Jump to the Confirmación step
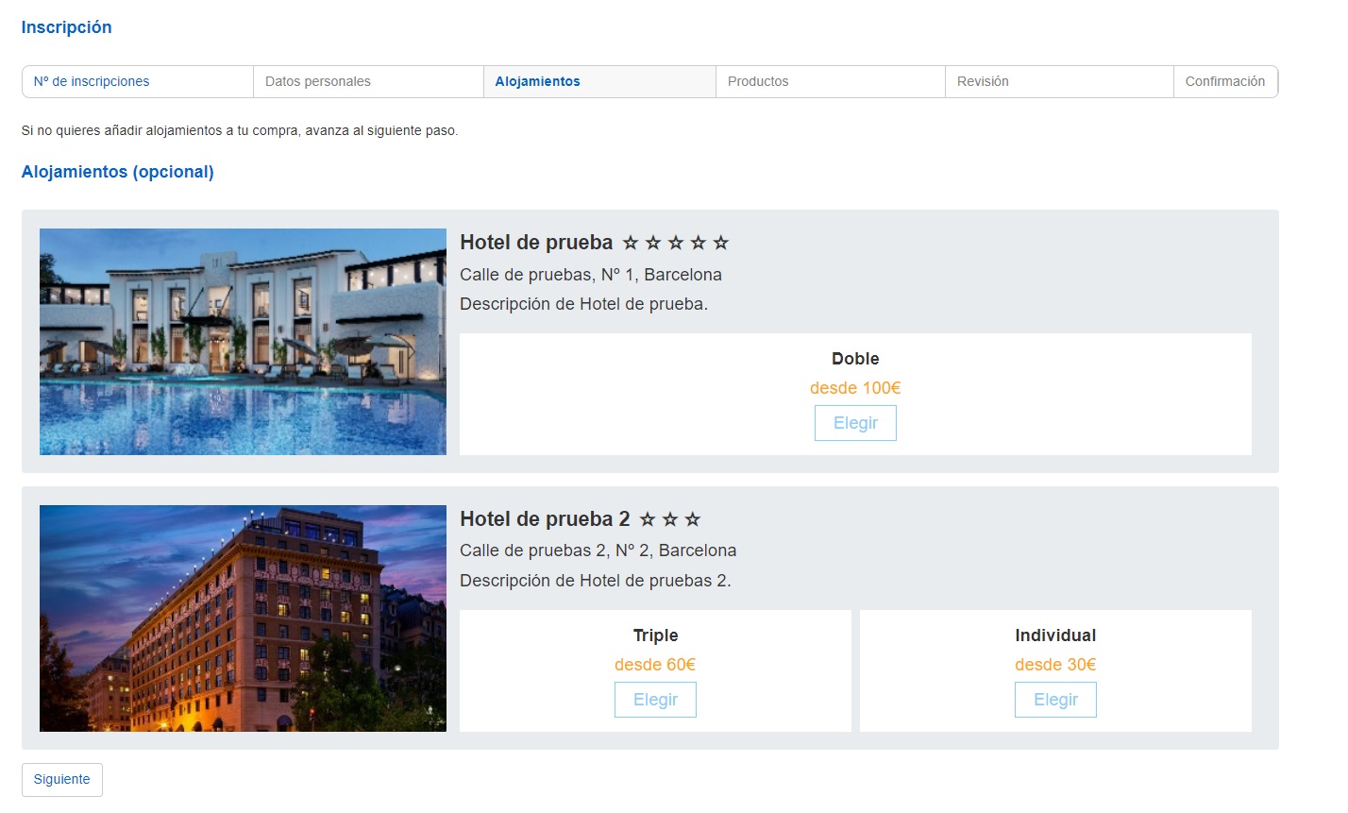Viewport: 1348px width, 813px height. click(x=1224, y=82)
